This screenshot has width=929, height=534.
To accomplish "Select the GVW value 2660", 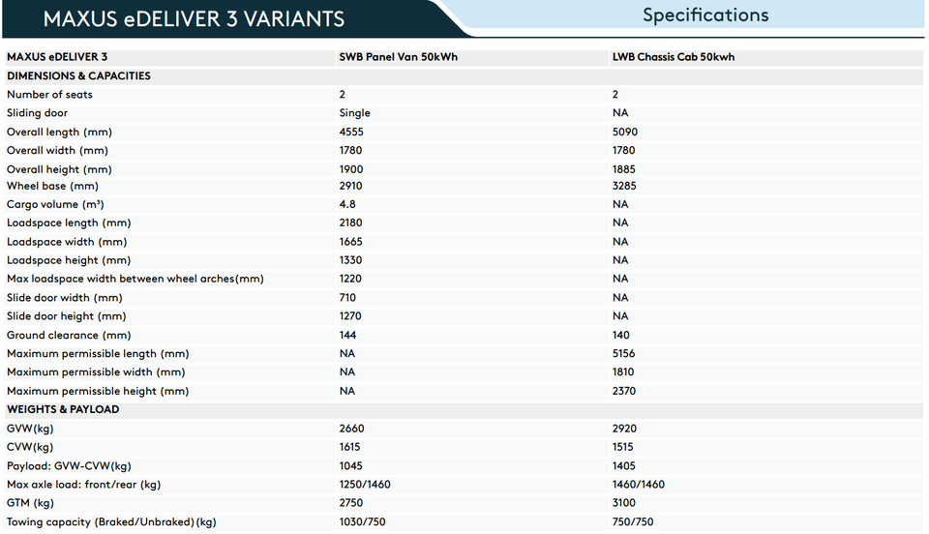I will [351, 429].
